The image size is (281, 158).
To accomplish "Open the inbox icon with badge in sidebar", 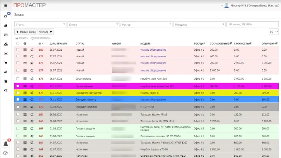I will [6, 16].
